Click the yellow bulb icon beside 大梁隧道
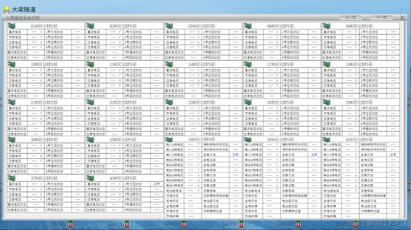 point(6,10)
